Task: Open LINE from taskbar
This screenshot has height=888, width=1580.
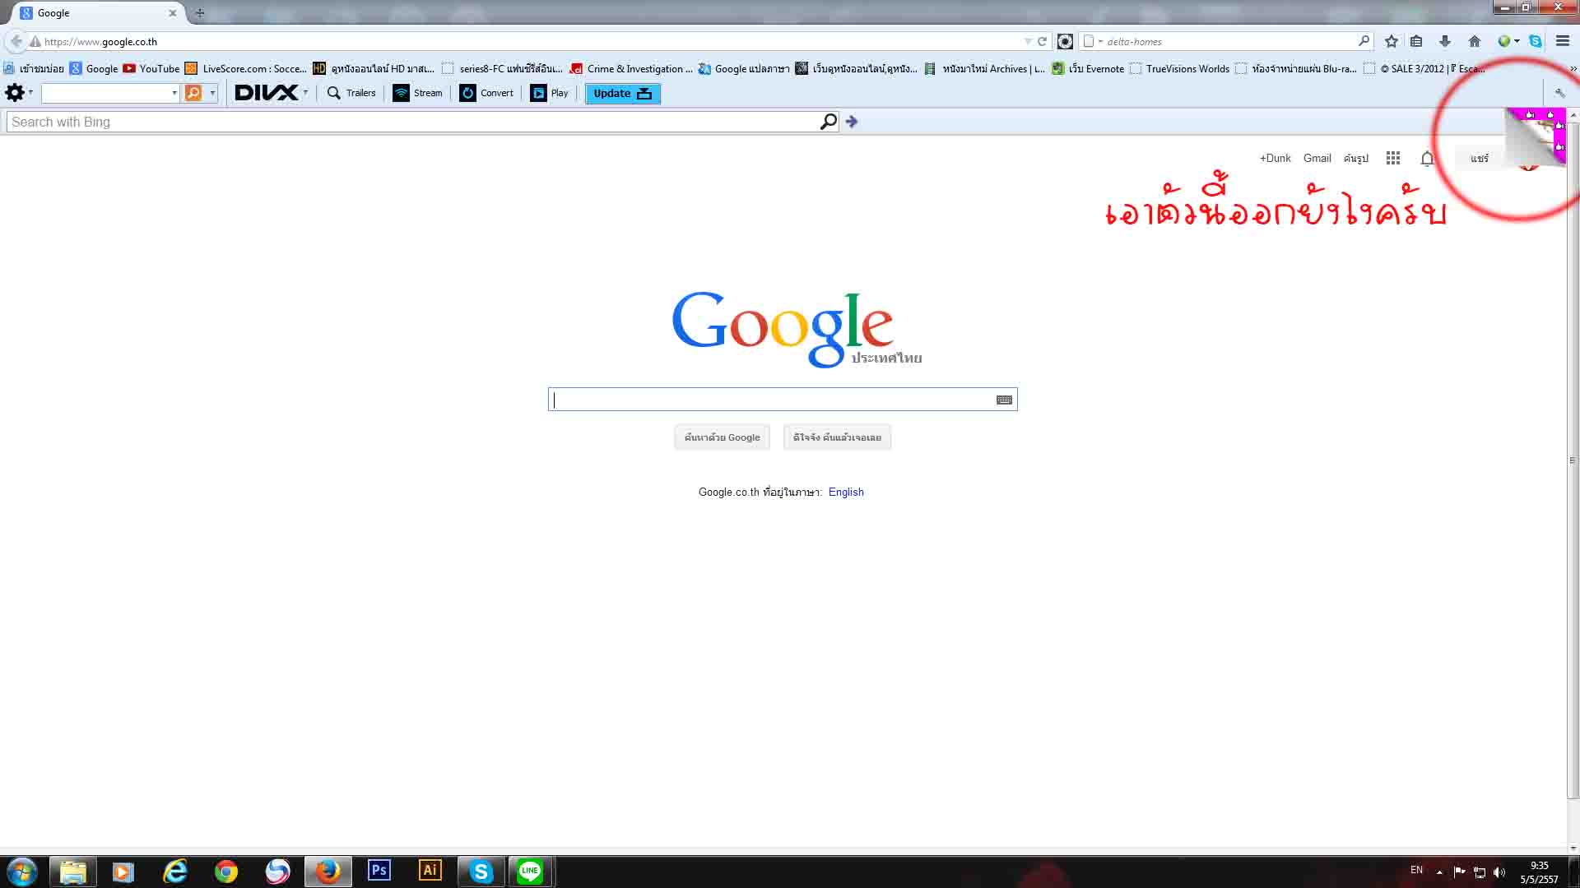Action: click(x=531, y=871)
